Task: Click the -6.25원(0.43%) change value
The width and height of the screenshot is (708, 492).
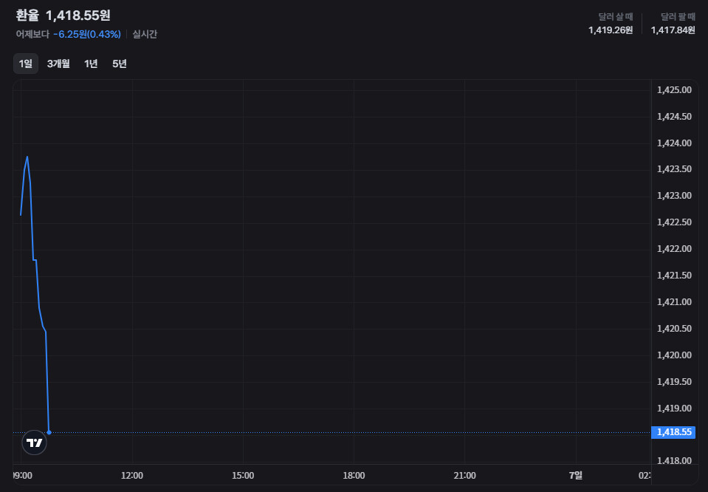Action: pyautogui.click(x=87, y=34)
